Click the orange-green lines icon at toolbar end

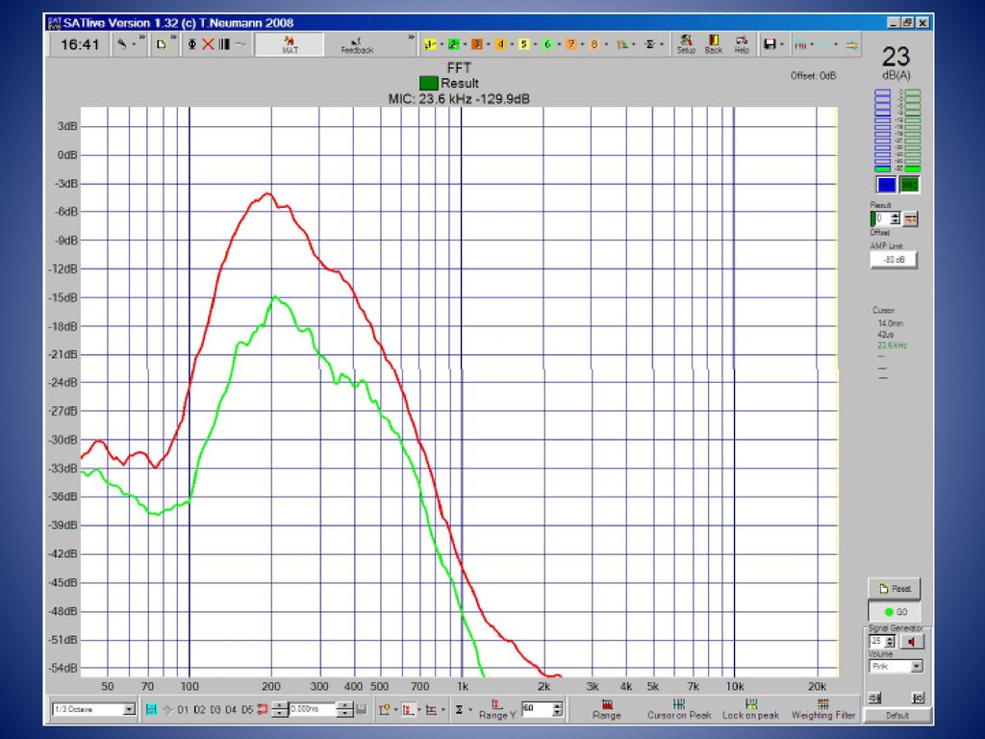coord(852,44)
